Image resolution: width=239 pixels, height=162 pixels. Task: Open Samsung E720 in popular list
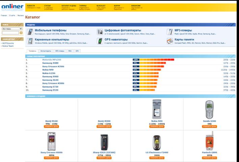coord(50,87)
